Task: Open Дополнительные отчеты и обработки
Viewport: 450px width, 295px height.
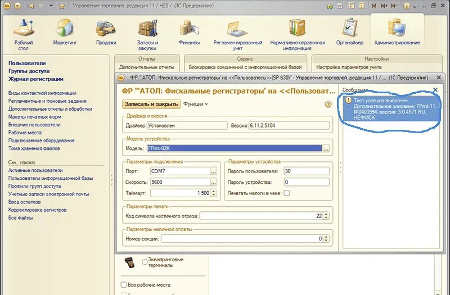Action: pos(50,109)
